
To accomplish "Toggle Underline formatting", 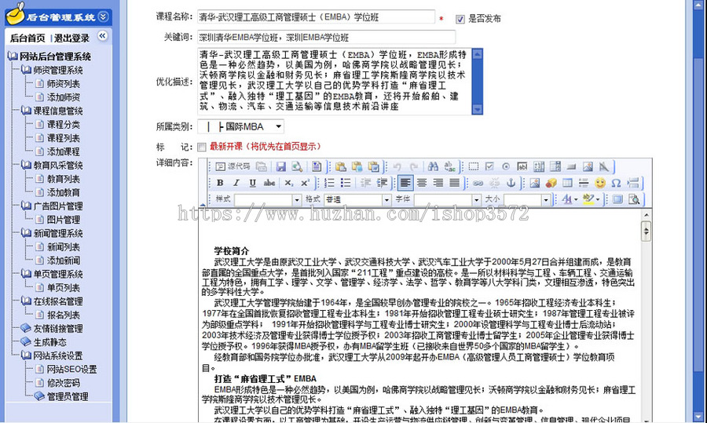I will (x=252, y=183).
